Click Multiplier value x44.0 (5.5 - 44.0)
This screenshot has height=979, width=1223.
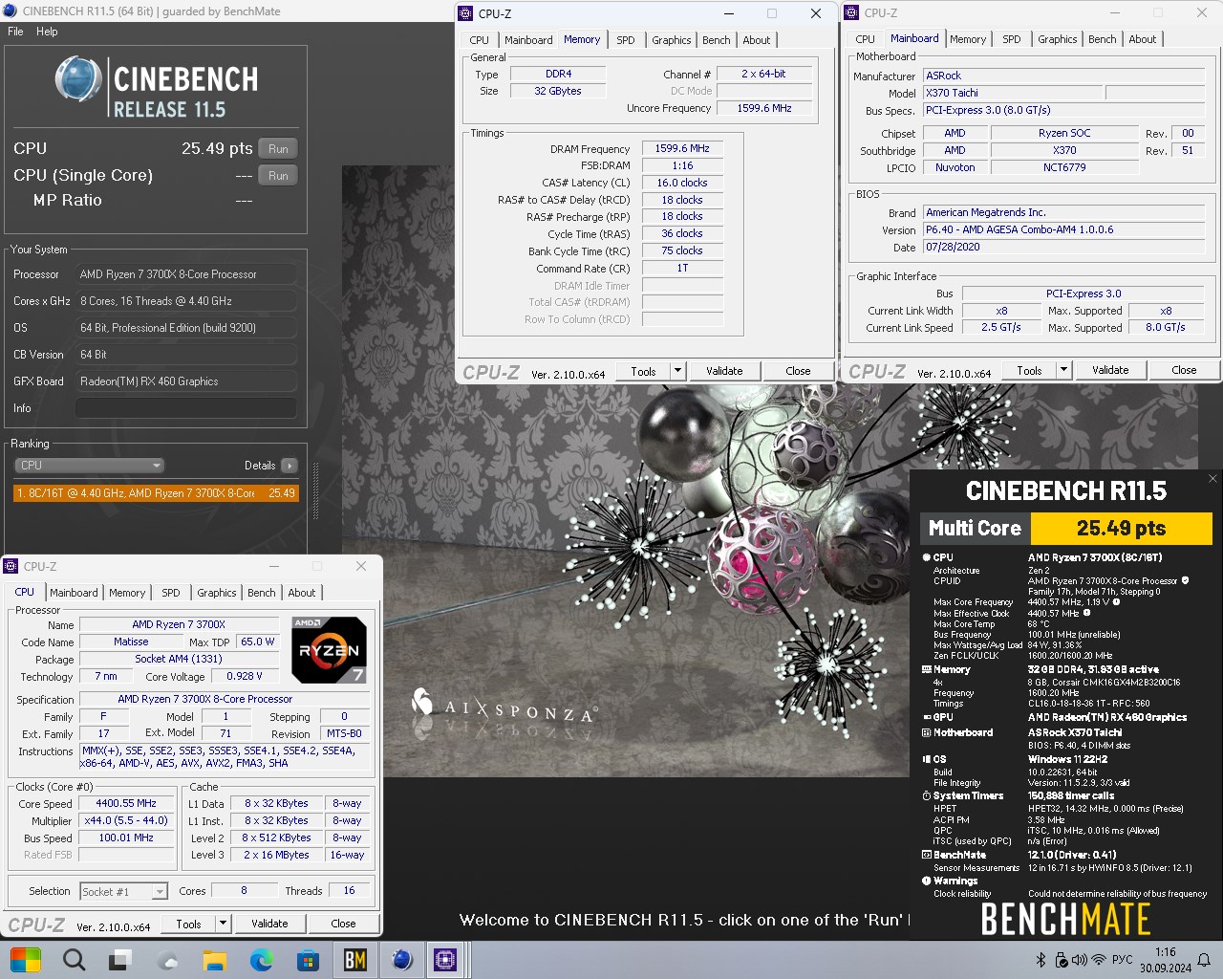click(126, 821)
